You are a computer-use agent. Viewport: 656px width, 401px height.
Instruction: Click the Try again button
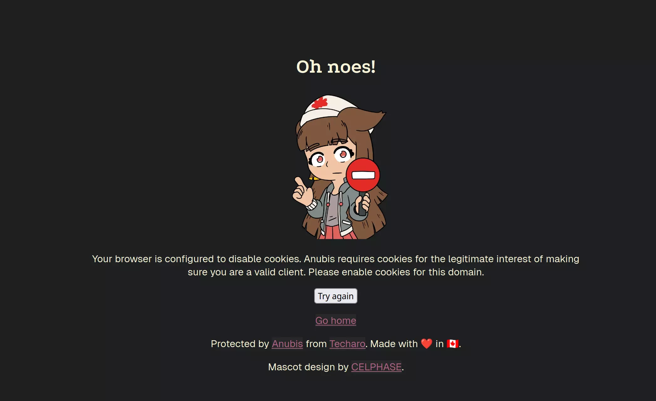[x=336, y=296]
